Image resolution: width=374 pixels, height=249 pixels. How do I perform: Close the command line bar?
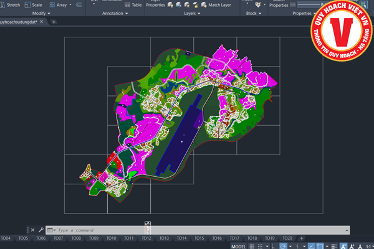tap(32, 230)
